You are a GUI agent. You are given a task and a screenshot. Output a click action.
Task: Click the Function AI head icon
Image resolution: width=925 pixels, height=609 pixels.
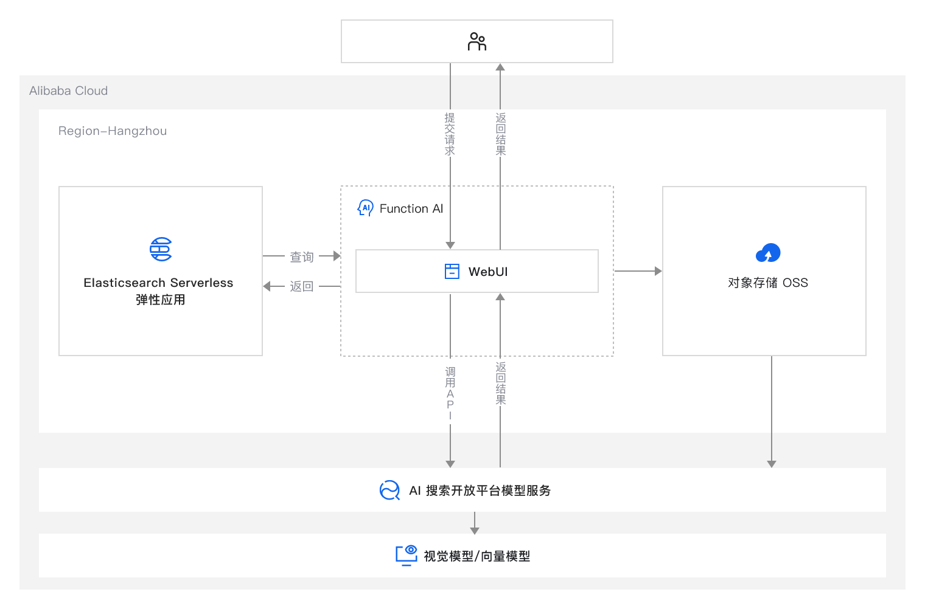(x=365, y=208)
